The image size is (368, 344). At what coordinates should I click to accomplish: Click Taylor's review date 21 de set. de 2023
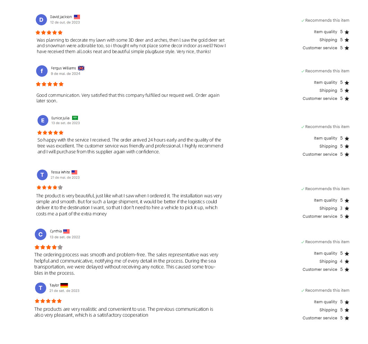point(64,291)
